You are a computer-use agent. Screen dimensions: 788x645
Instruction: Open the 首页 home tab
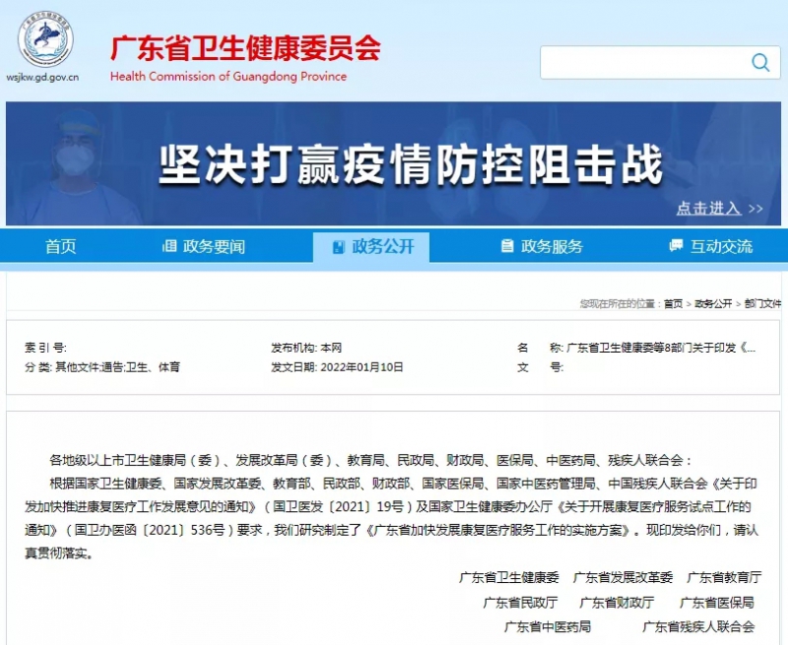coord(60,247)
